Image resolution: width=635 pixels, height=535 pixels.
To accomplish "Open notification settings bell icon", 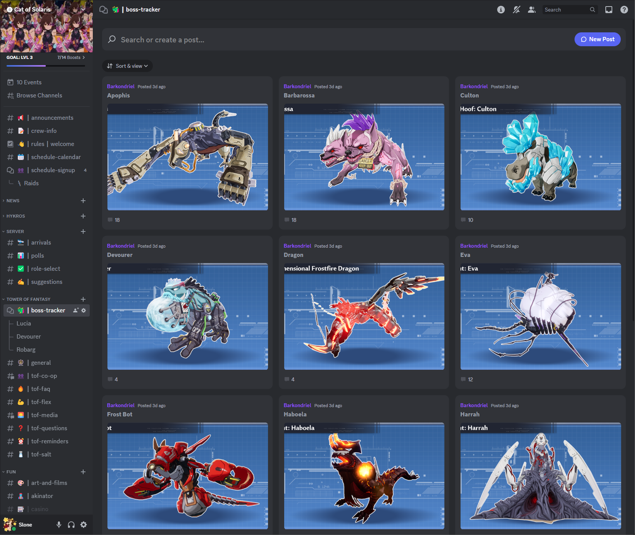I will click(516, 10).
